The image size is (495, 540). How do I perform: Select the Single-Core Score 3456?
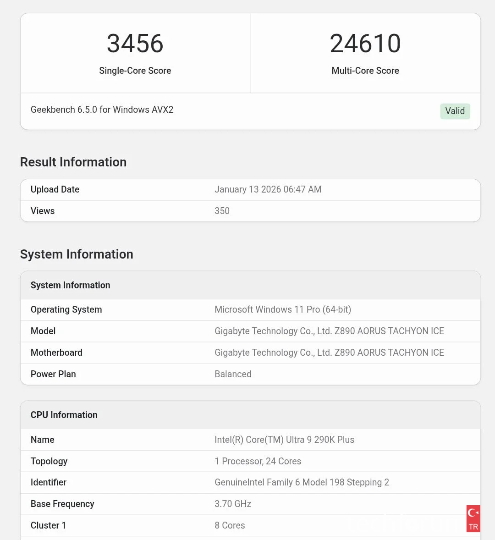[135, 44]
